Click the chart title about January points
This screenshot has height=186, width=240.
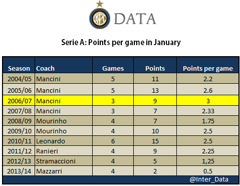point(121,43)
